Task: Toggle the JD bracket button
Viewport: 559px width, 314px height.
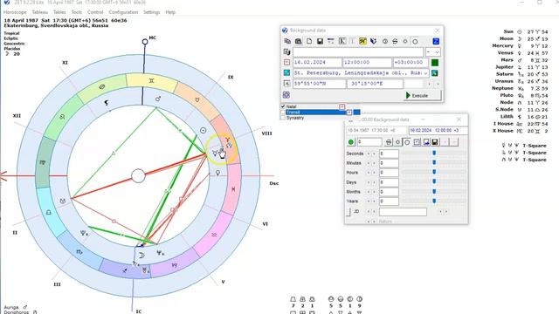Action: click(x=349, y=211)
